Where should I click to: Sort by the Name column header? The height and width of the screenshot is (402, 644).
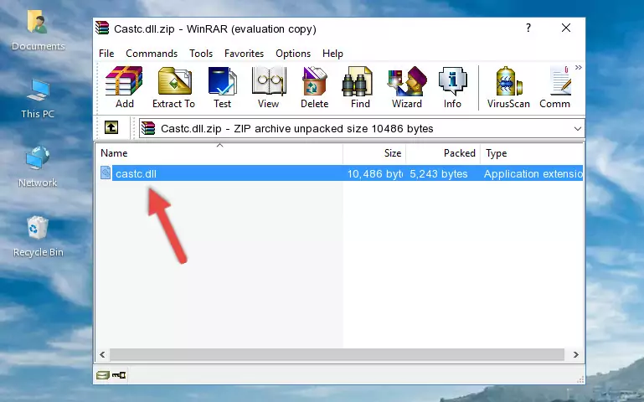(x=219, y=153)
